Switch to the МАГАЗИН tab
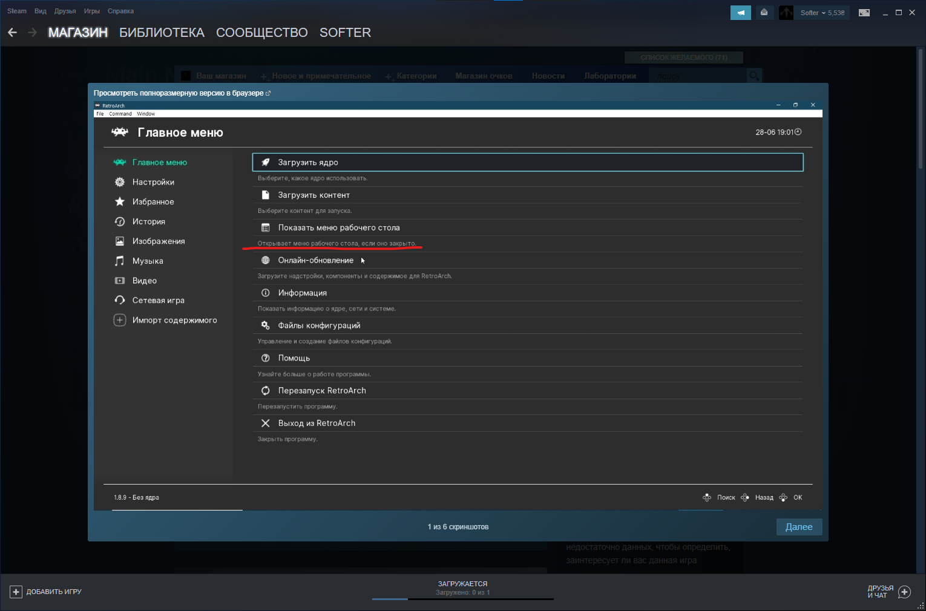The height and width of the screenshot is (611, 926). click(78, 33)
